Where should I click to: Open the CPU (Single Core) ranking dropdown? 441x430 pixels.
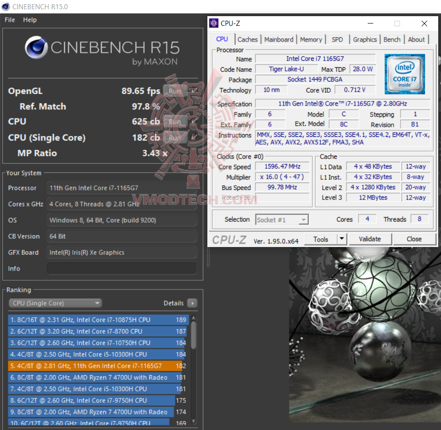[55, 303]
